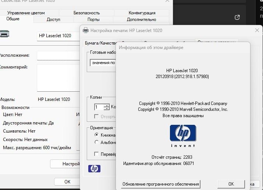263x190 pixels.
Task: Increase copies with the up spinner arrow
Action: (107, 106)
